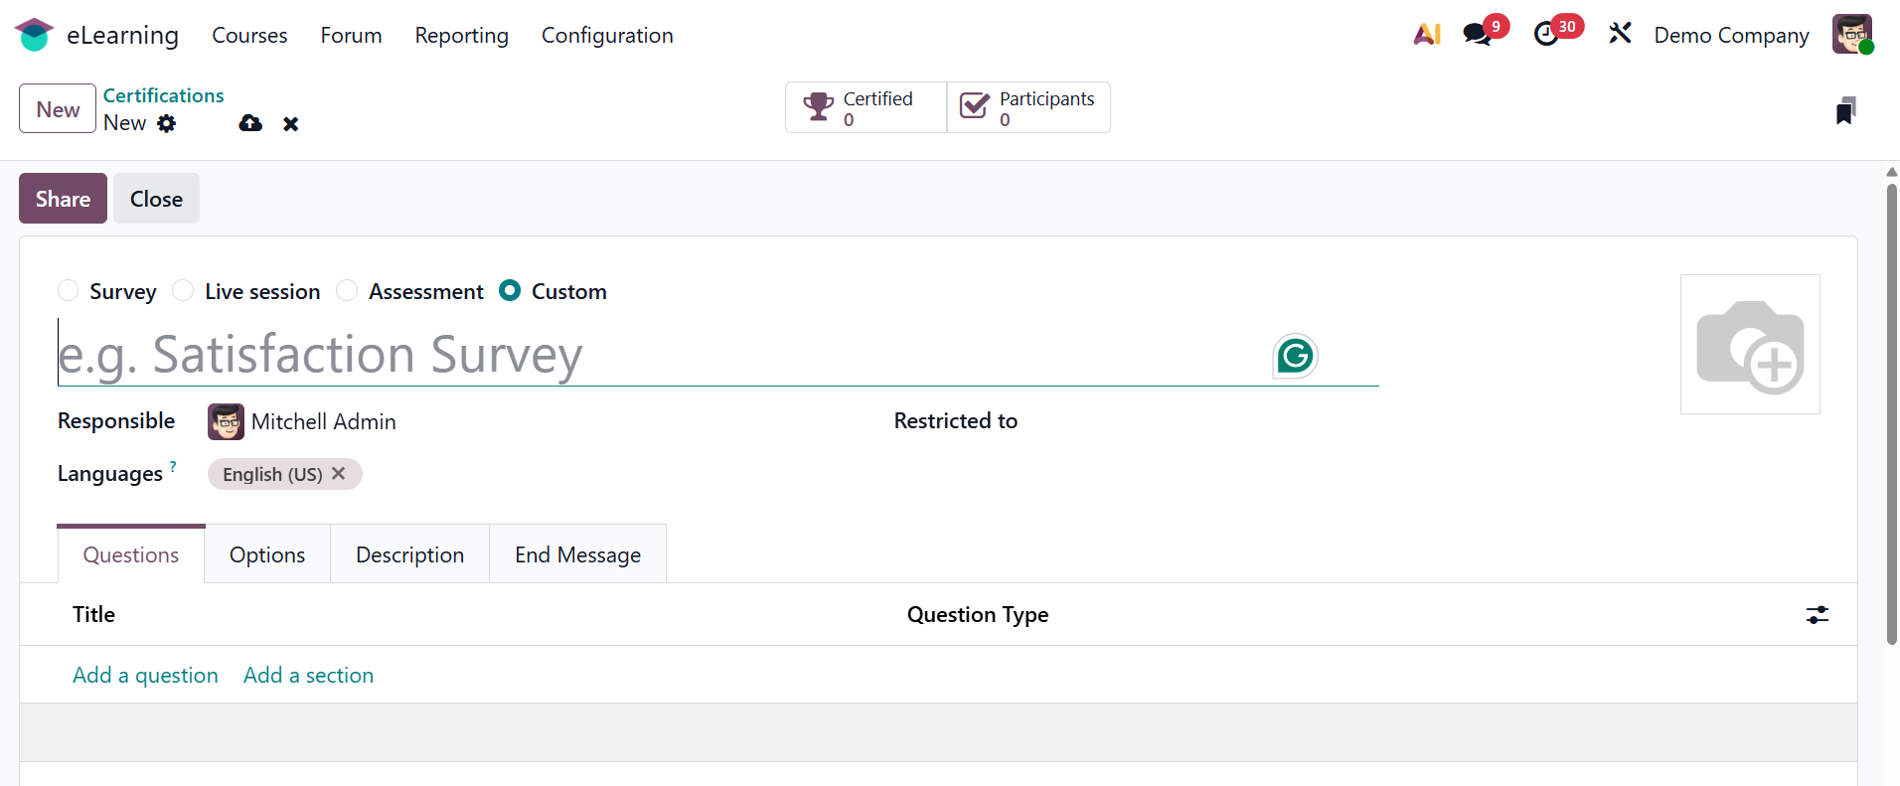Open the End Message tab

577,554
